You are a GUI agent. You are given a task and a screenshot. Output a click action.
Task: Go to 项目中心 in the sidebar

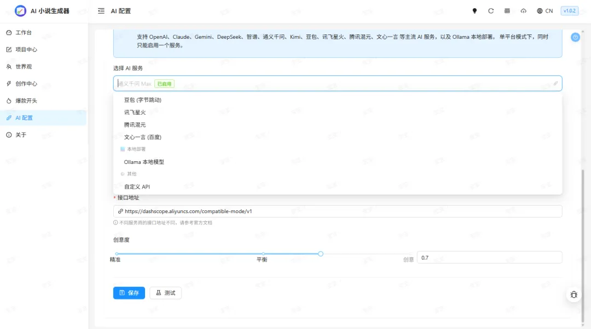pyautogui.click(x=43, y=49)
